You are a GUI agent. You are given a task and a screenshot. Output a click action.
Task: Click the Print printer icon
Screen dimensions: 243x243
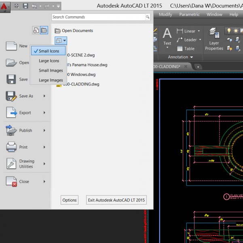click(x=11, y=147)
